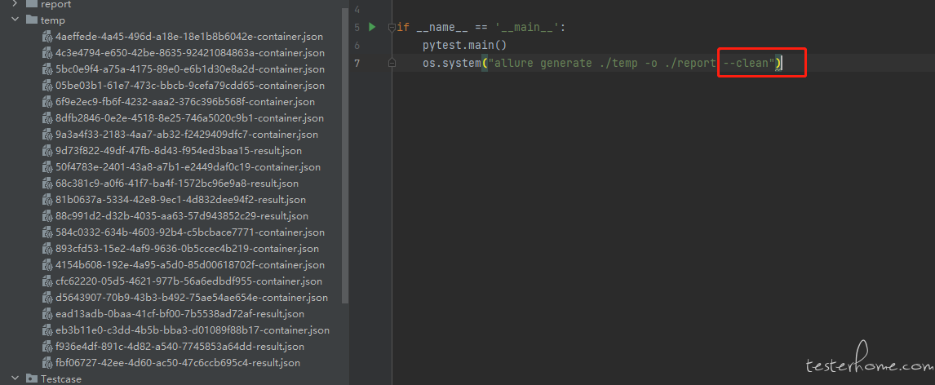Open 9d73f822-49df-47fb-8d43-f954ed3baa15-result.json
The height and width of the screenshot is (385, 935).
pos(179,150)
